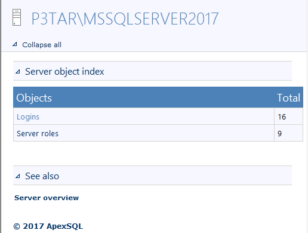The image size is (308, 233).
Task: Click the © 2017 ApexSQL footer text
Action: tap(48, 226)
